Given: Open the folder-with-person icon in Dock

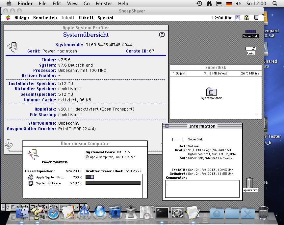Looking at the screenshot, I should point(115,212).
